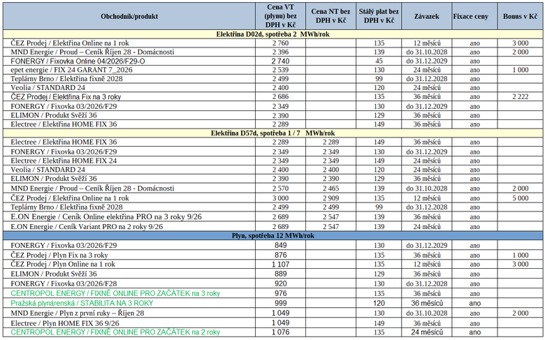The width and height of the screenshot is (545, 340).
Task: Click the Elektřina D57d section heading row
Action: (272, 133)
